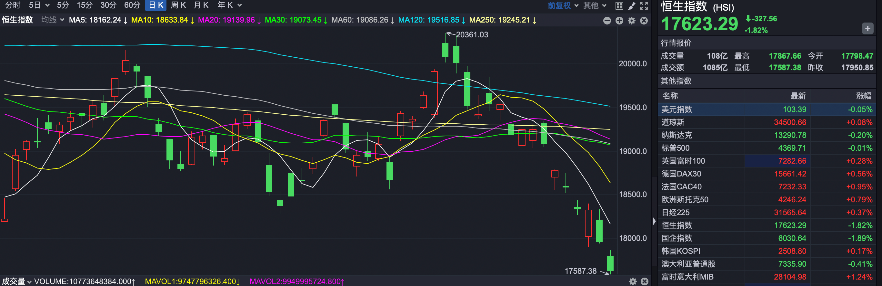Click the MAVOL1 label
Image resolution: width=882 pixels, height=286 pixels.
[192, 281]
